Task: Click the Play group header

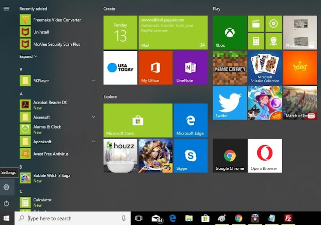Action: pos(216,9)
